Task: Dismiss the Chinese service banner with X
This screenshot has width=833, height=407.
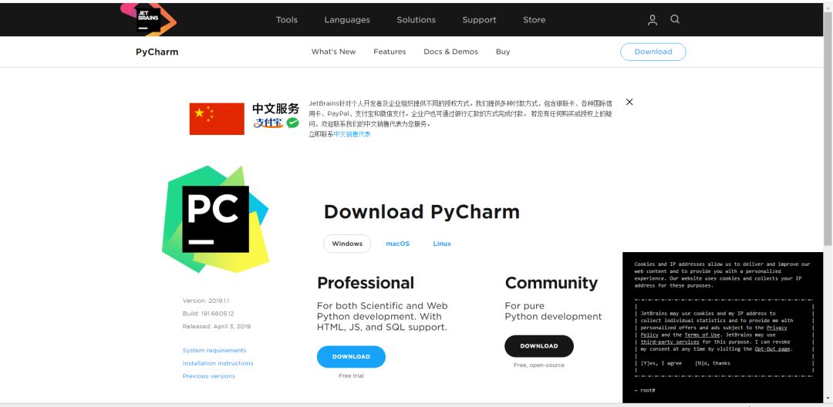Action: coord(629,102)
